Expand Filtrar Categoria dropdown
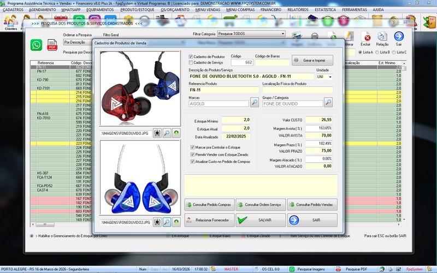The height and width of the screenshot is (273, 437). [283, 34]
